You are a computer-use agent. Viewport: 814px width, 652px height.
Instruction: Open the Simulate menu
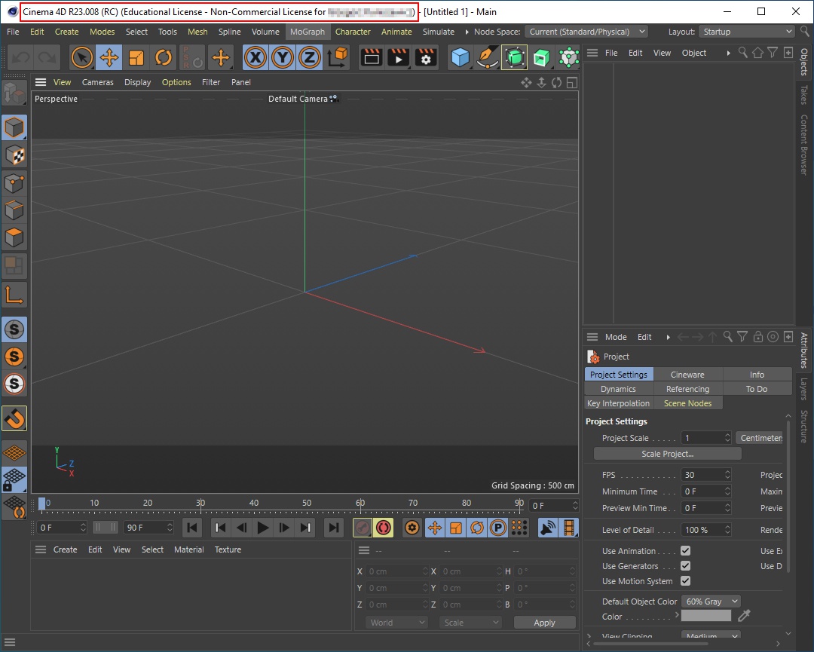(438, 32)
